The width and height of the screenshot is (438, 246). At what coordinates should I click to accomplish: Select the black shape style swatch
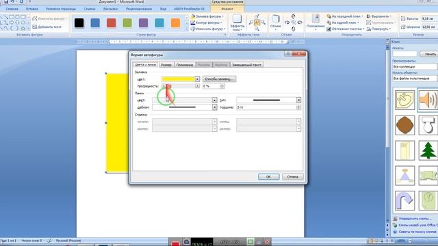(79, 23)
